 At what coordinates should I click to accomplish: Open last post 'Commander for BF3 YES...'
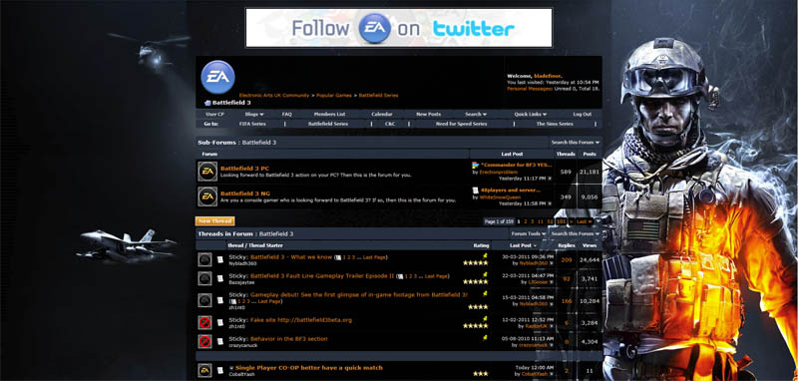[517, 165]
